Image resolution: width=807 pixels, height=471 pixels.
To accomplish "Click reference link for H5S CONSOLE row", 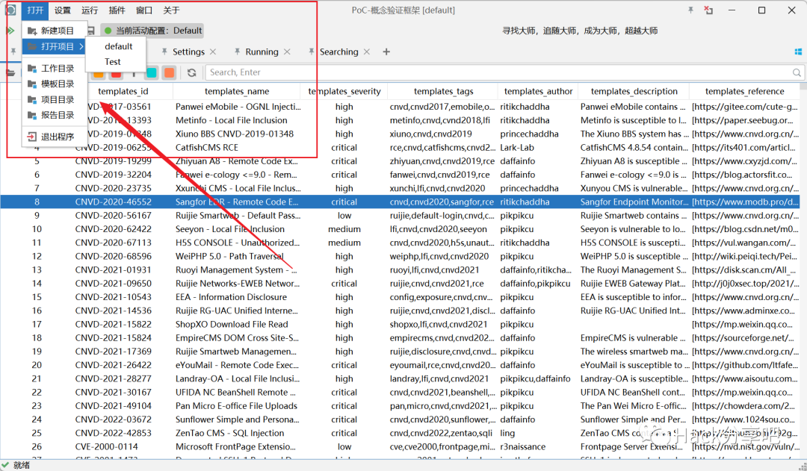I will [x=745, y=243].
